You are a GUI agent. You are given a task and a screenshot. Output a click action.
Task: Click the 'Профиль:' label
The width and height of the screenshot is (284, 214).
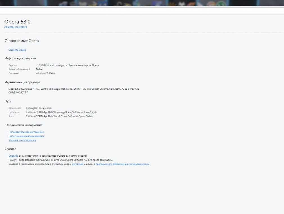14,112
